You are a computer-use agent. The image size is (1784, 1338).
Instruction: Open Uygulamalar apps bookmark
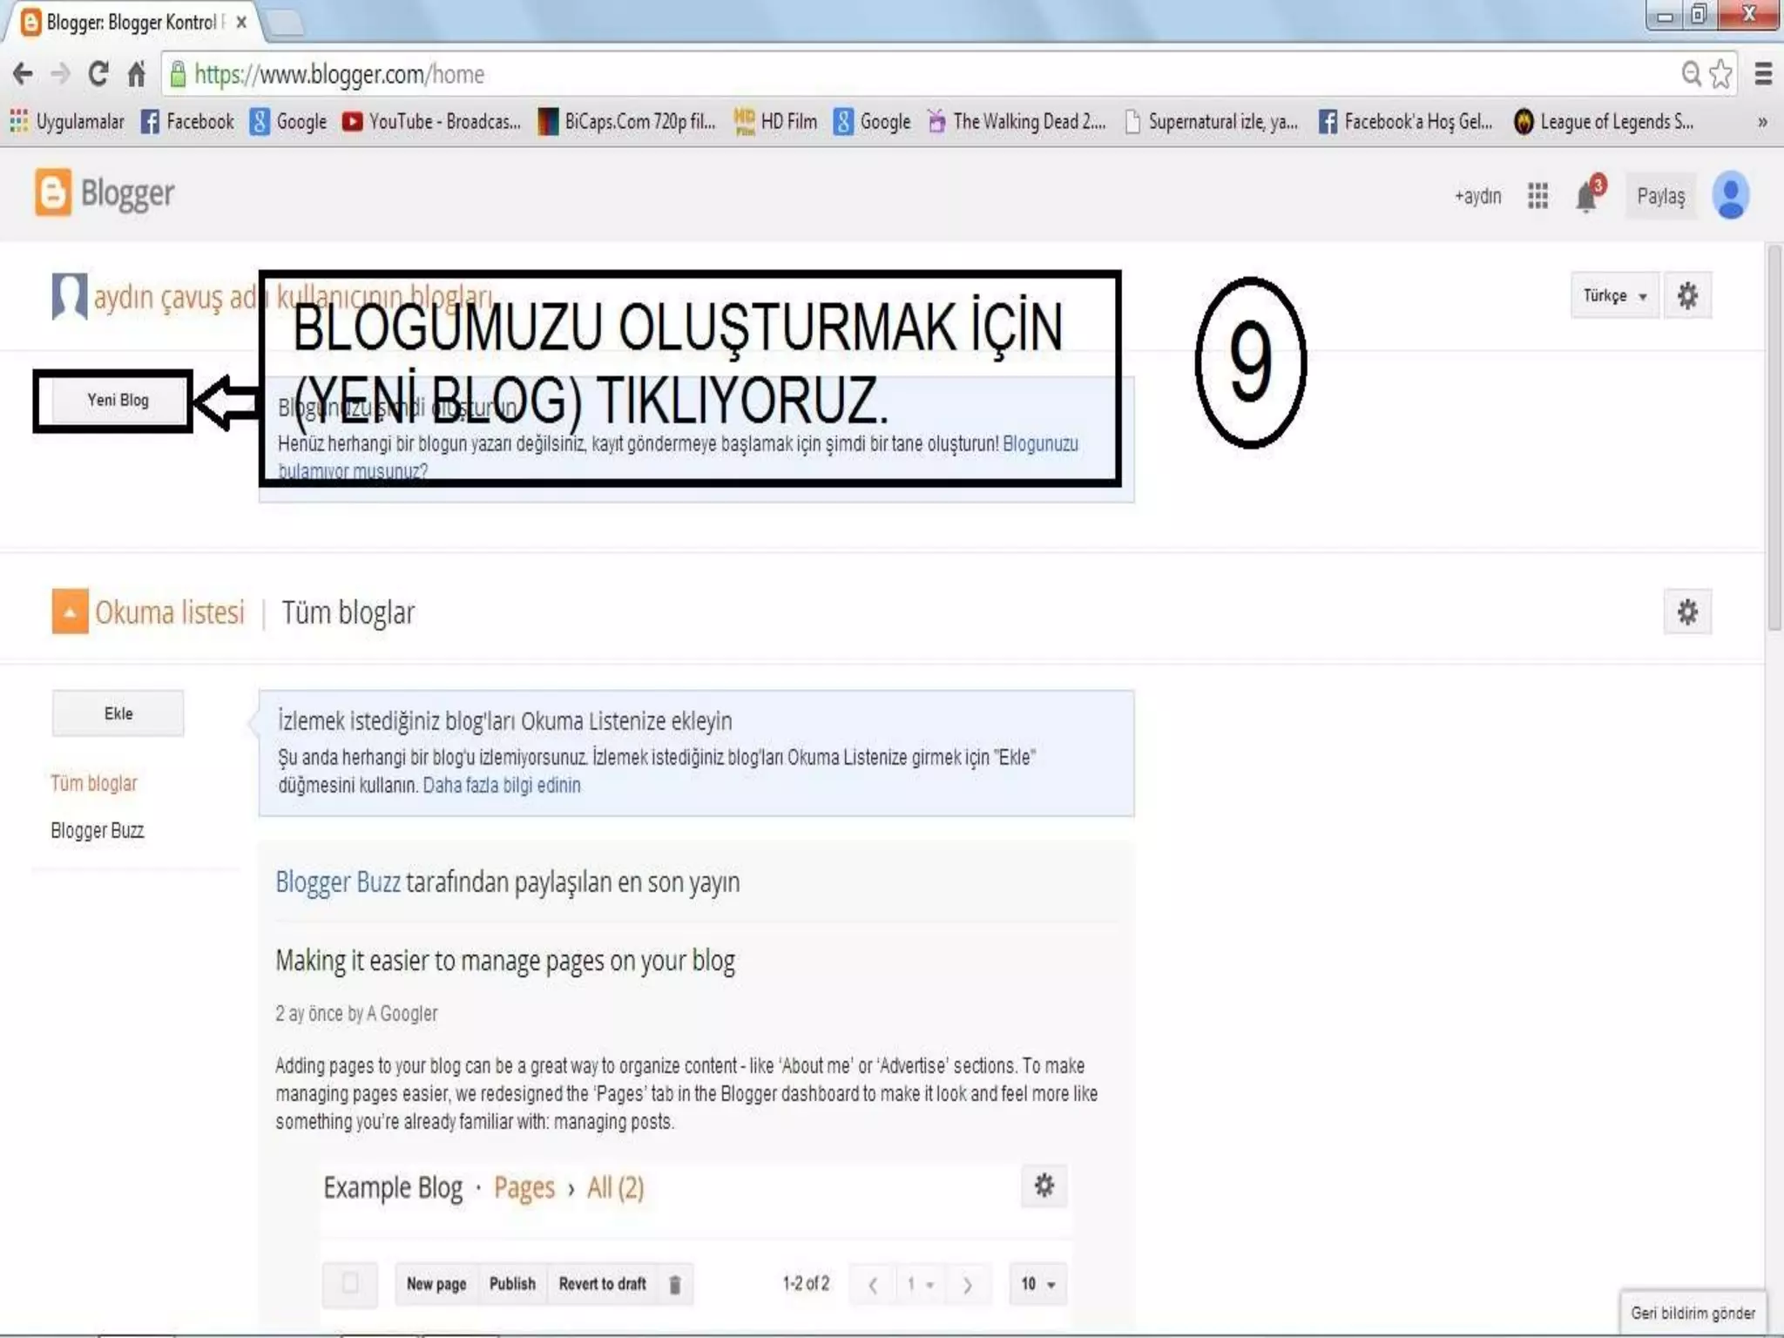tap(67, 121)
